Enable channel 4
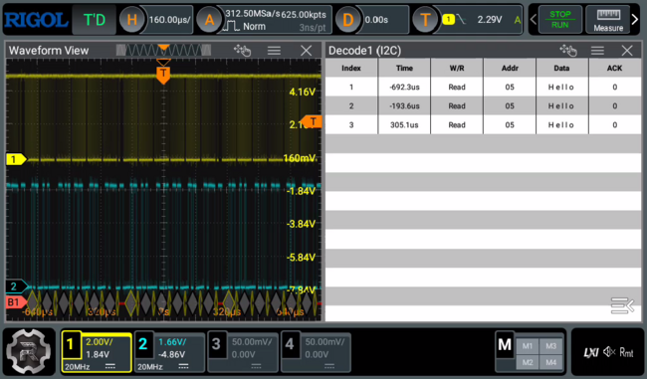The image size is (647, 379). [290, 344]
